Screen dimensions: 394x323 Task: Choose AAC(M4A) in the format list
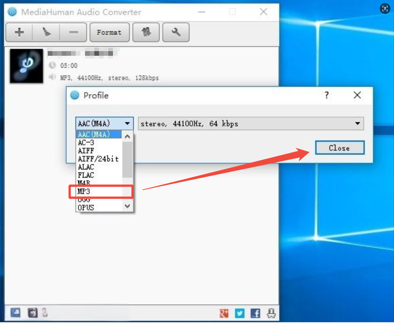pyautogui.click(x=99, y=134)
